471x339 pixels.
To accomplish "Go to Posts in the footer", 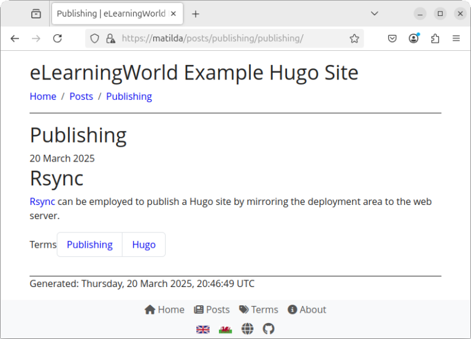I will [x=212, y=310].
